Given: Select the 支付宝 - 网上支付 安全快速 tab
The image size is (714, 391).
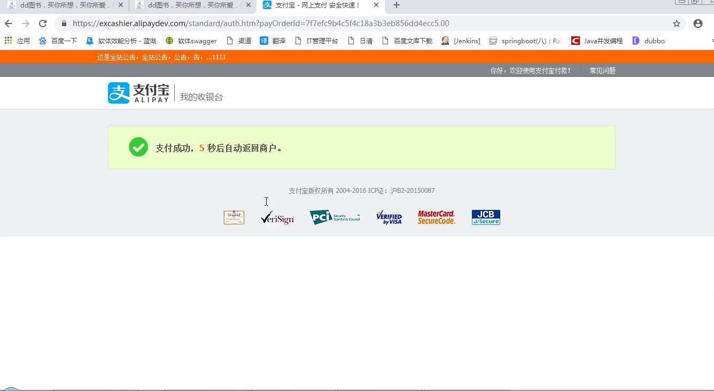Looking at the screenshot, I should (321, 5).
